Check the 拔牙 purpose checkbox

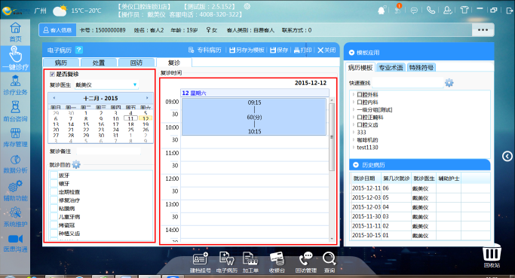54,176
